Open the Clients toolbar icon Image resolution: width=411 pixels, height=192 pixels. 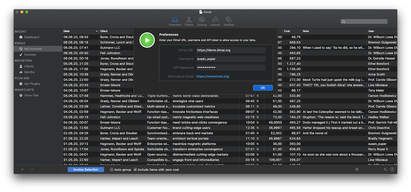(x=189, y=21)
